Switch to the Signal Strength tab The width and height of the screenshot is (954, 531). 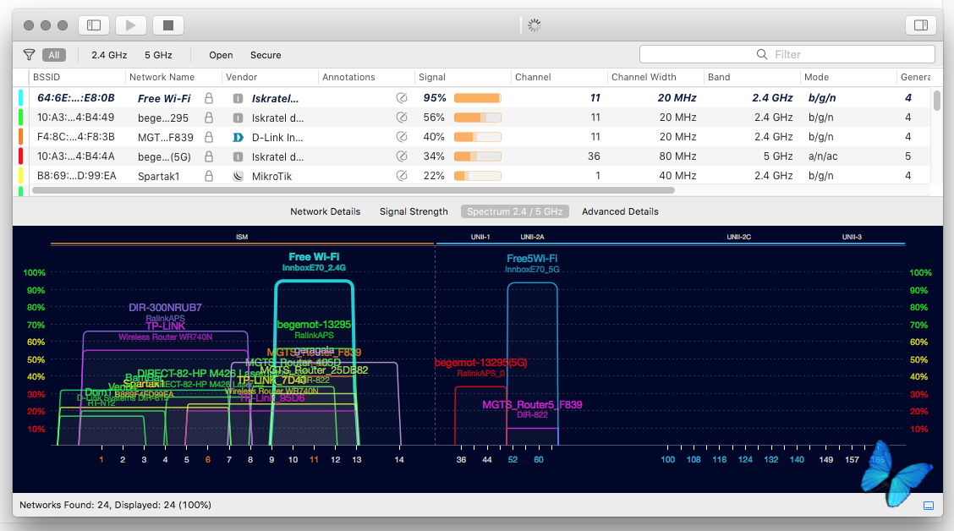414,211
